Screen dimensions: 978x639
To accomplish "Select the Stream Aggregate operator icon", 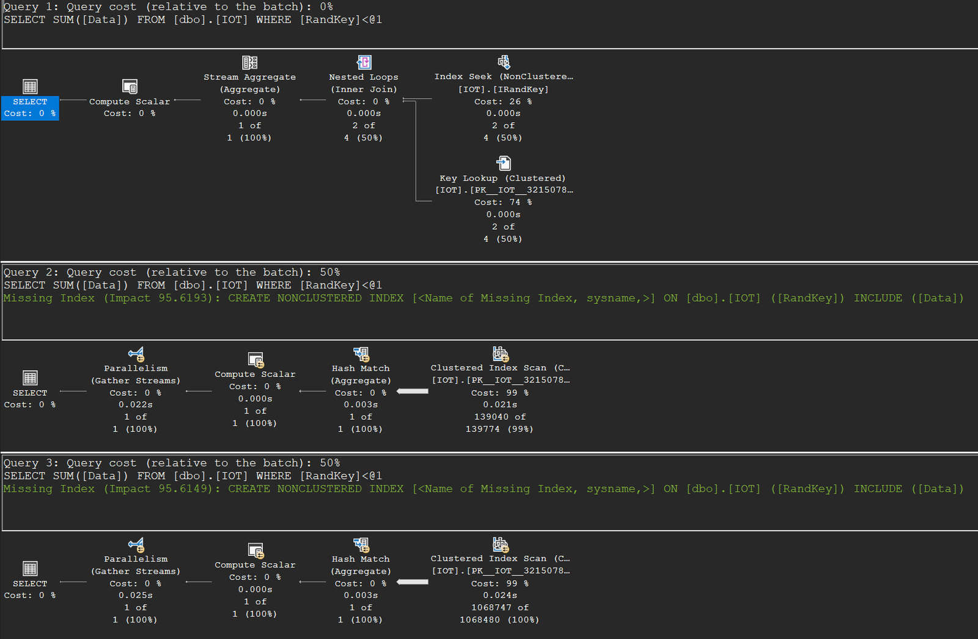I will 250,62.
